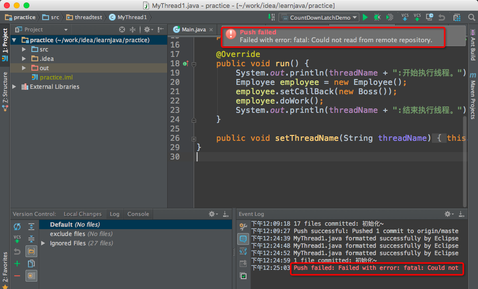This screenshot has width=478, height=289.
Task: Refresh VCS changes in Version Control
Action: [17, 226]
